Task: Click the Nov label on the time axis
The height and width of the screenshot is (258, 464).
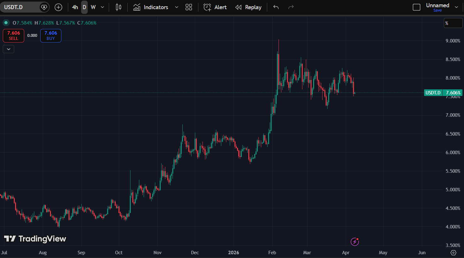Action: (157, 253)
